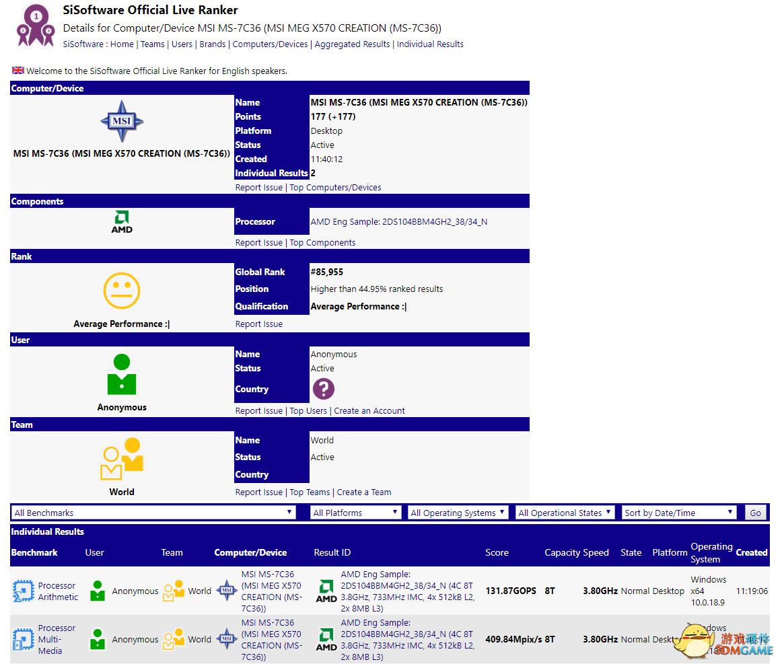Click the AMD logo in Processor Multi-Media row
Screen dimensions: 784x664
click(326, 640)
